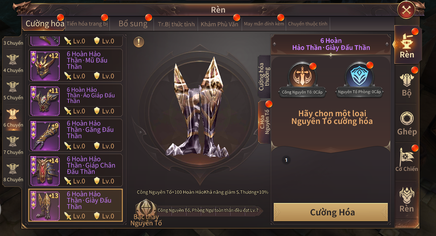The width and height of the screenshot is (436, 236).
Task: Open the Chuyển thuộc tính tab
Action: pyautogui.click(x=308, y=24)
